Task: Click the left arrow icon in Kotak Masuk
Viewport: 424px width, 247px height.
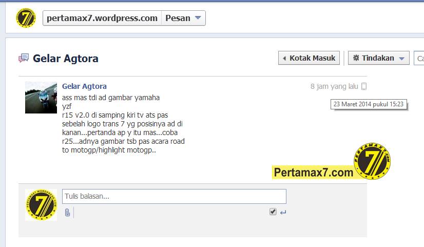Action: coord(284,59)
